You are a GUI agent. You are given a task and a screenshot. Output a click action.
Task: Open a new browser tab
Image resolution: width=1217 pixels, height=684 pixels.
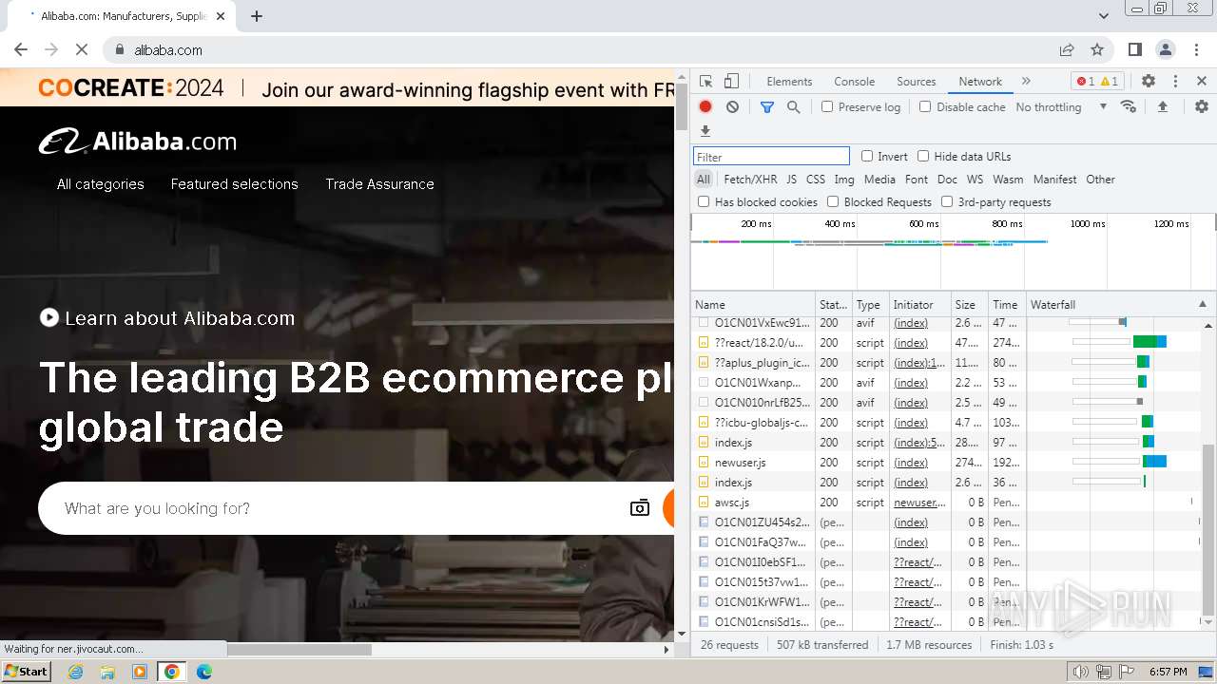pyautogui.click(x=257, y=16)
